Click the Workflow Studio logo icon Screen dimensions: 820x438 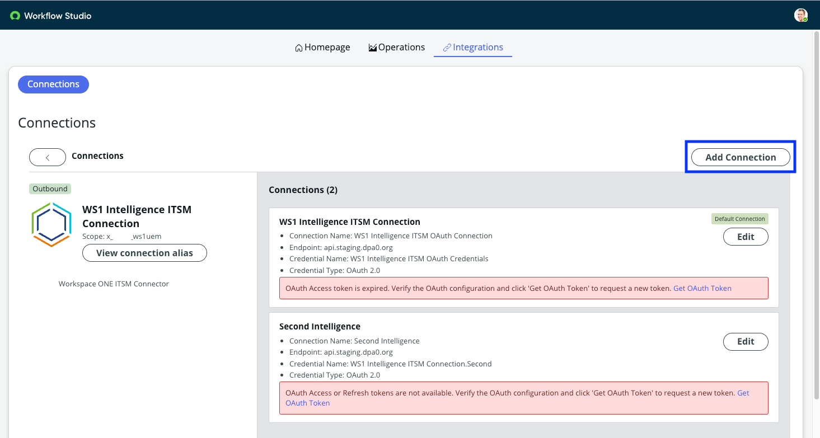[x=15, y=16]
